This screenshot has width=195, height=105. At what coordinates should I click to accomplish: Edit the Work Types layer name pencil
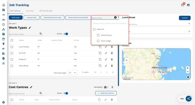tap(30, 28)
